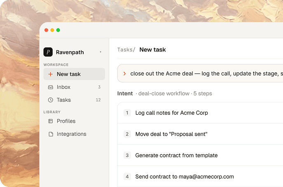Click the Integrations document icon
Image resolution: width=283 pixels, height=187 pixels.
[51, 134]
